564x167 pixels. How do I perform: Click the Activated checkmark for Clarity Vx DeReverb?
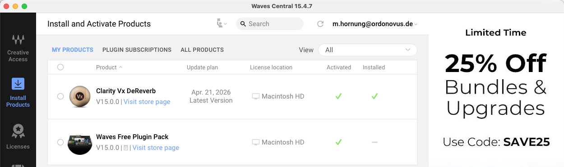click(x=338, y=96)
